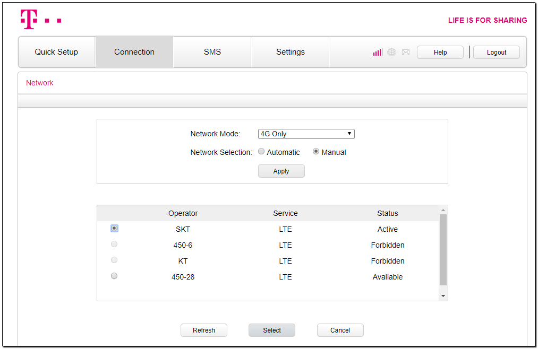Click the Help button
This screenshot has width=538, height=349.
[440, 52]
